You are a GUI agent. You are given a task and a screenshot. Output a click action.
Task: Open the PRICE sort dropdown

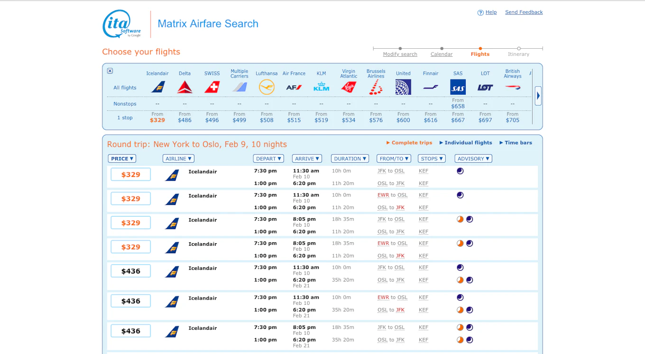click(122, 159)
